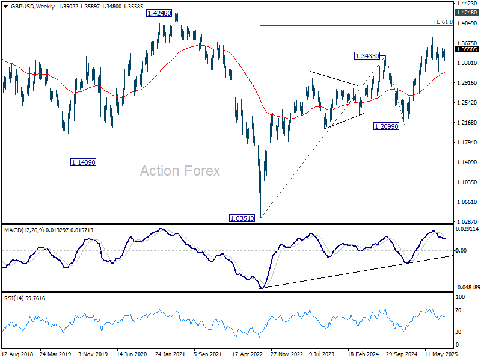The width and height of the screenshot is (481, 361).
Task: Click the 24 Jan 2021 date marker
Action: 170,354
